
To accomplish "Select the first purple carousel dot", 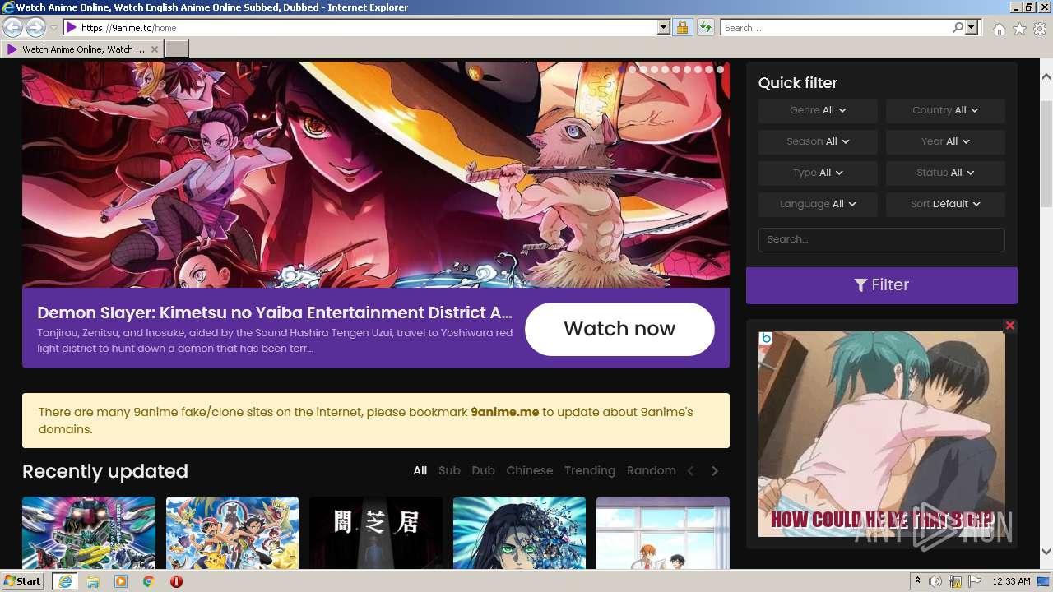I will pos(622,70).
